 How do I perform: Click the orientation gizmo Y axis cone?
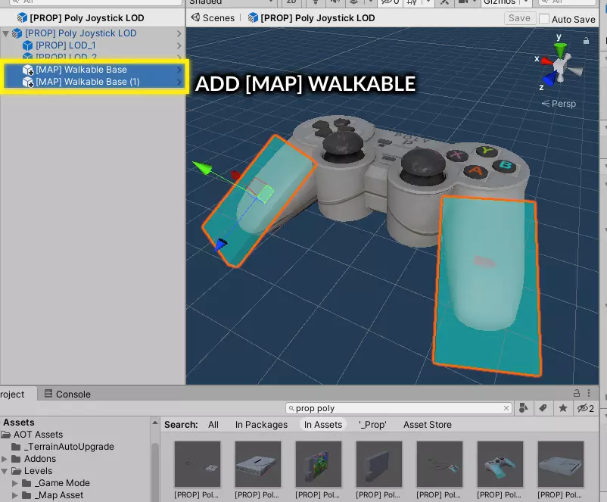tap(560, 50)
